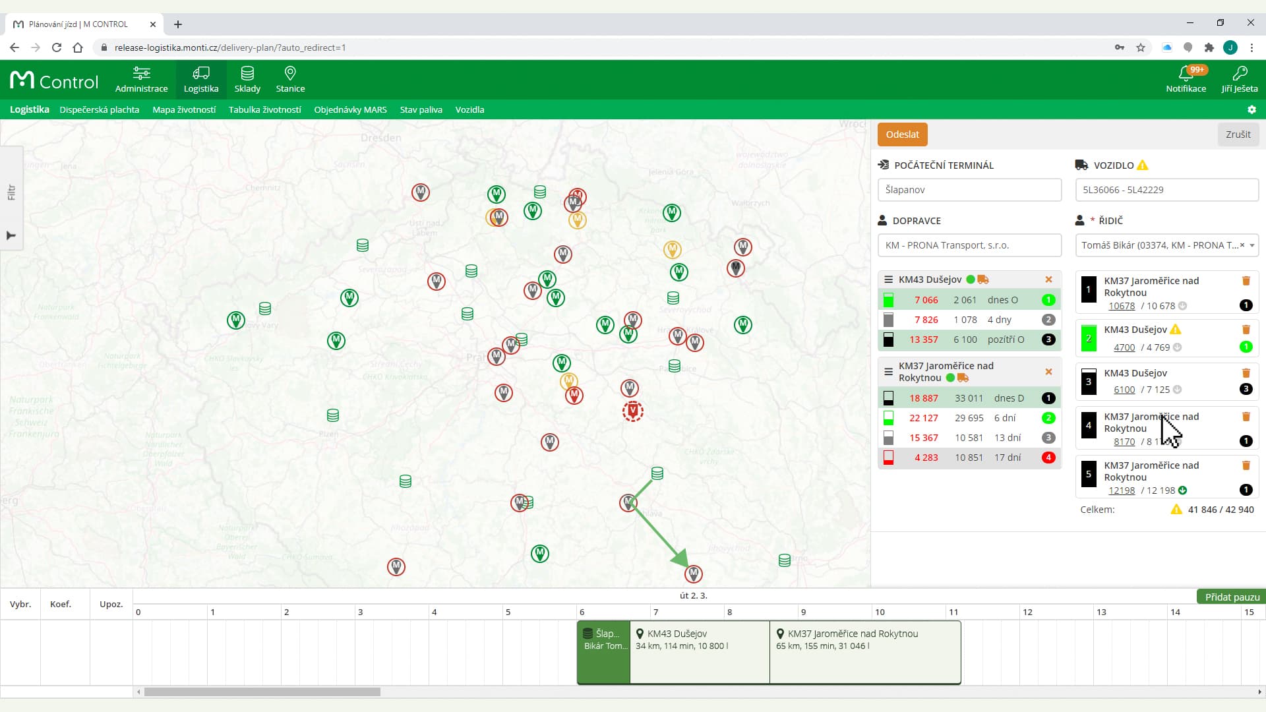Delete compartment 1 KM37 Jaroměřice delivery
The width and height of the screenshot is (1266, 712).
click(x=1246, y=281)
